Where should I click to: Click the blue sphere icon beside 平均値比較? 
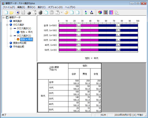11,47
